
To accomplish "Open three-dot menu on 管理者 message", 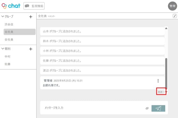I will [158, 81].
